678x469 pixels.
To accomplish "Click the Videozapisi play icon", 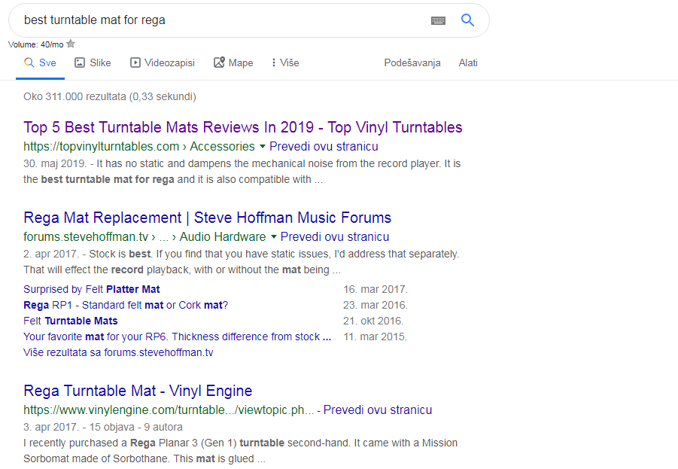I will pyautogui.click(x=135, y=62).
